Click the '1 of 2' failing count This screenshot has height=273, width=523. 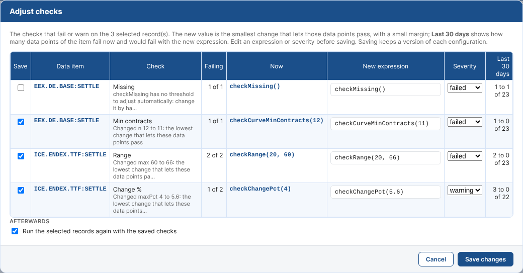(215, 190)
